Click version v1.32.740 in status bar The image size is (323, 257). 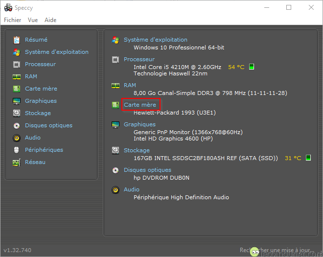18,250
